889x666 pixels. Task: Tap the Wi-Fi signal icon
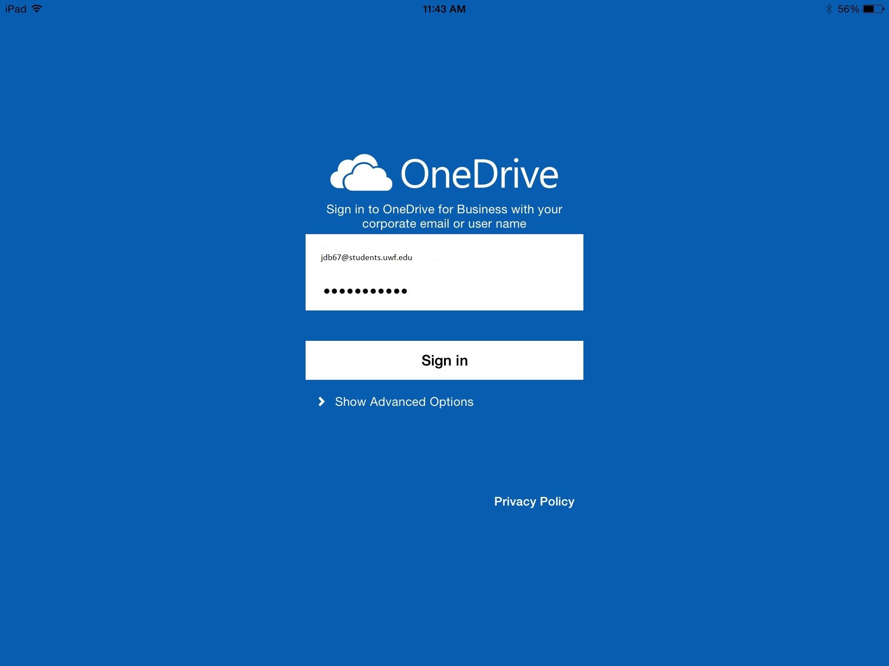[x=37, y=9]
